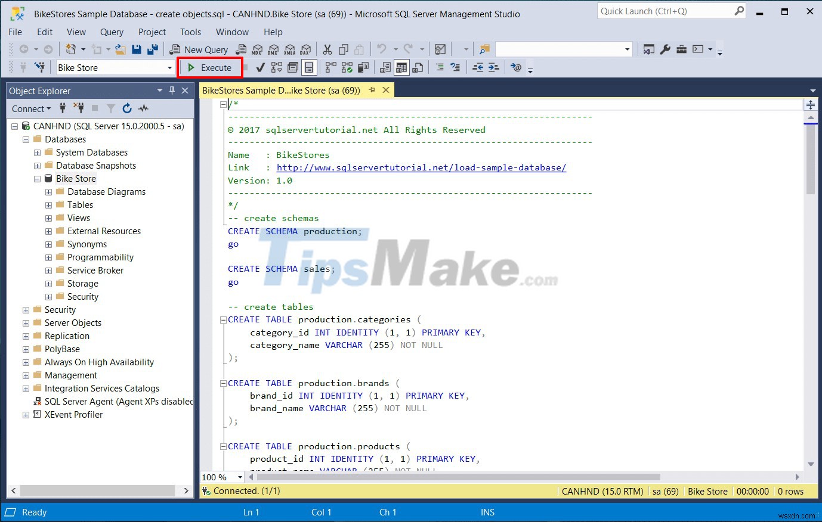Parse the query with the checkmark icon

[x=261, y=67]
